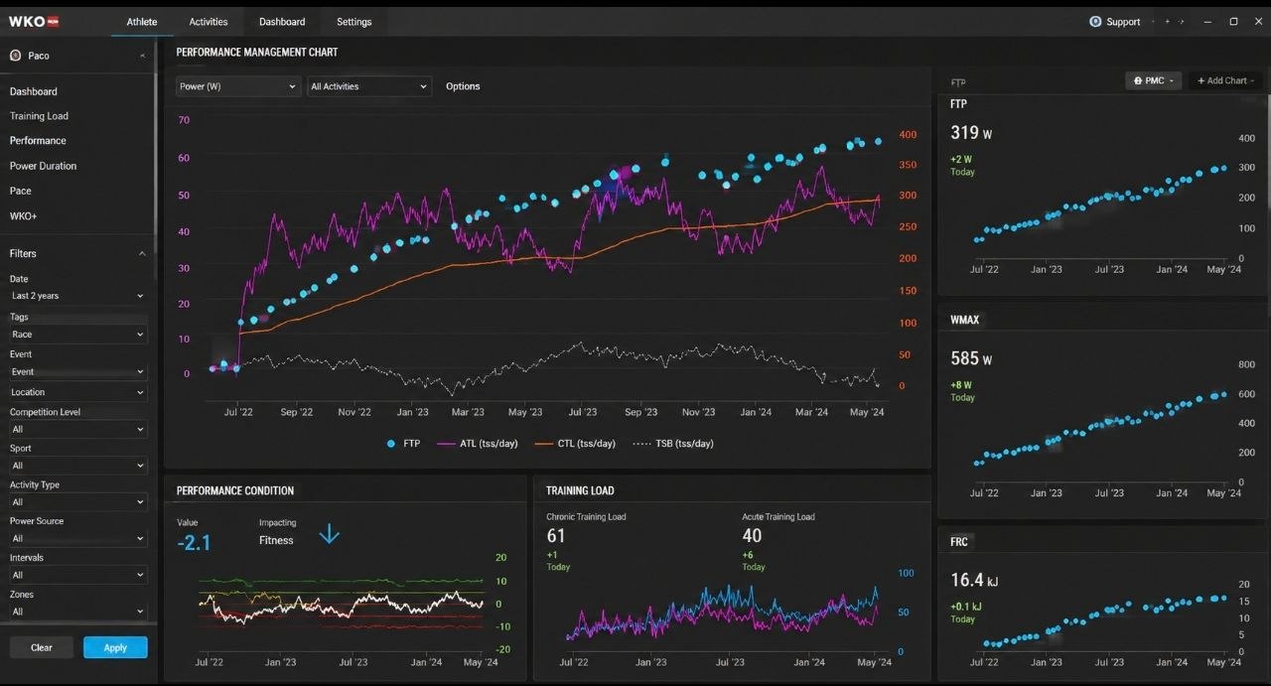Click the Performance Condition value -2.1
The height and width of the screenshot is (686, 1271).
click(194, 542)
